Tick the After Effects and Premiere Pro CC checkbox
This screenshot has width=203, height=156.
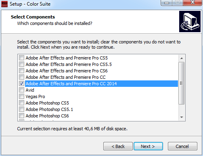coord(21,77)
